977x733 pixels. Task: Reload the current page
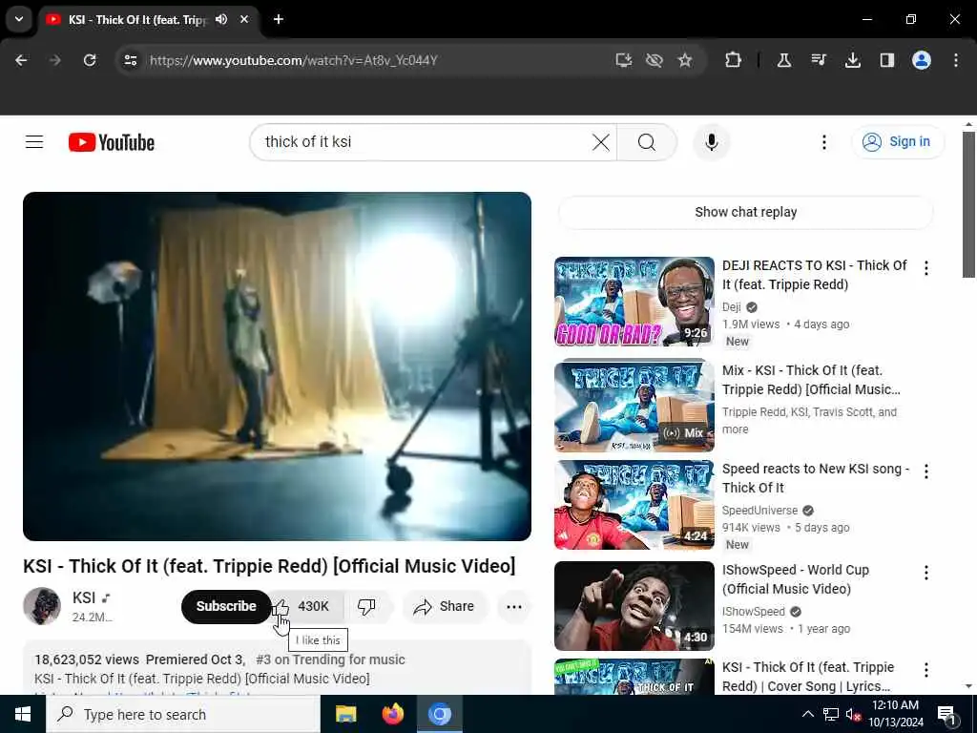click(x=90, y=60)
